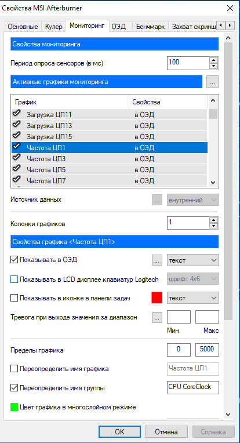The width and height of the screenshot is (240, 443).
Task: Decrease sensor polling period value
Action: click(214, 66)
